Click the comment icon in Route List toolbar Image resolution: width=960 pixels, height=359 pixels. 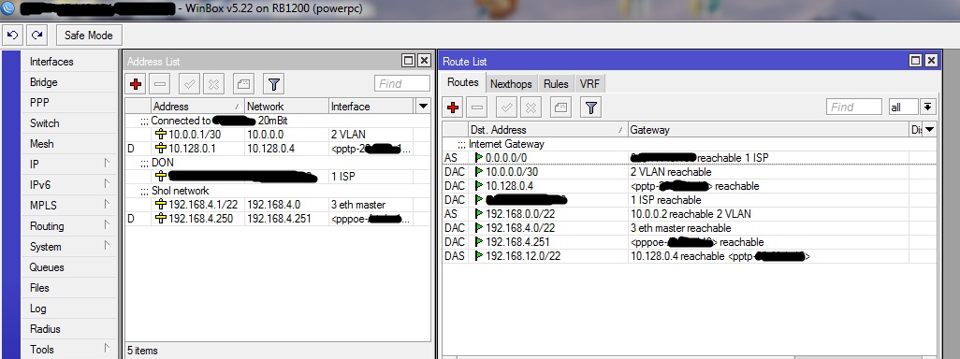point(560,108)
